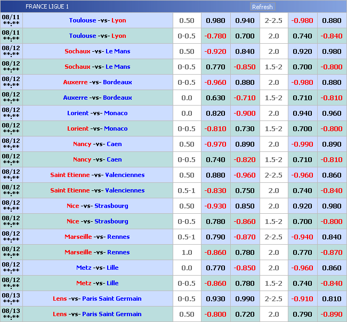Click Marseille team name in 1.0 handicap row
Image resolution: width=347 pixels, height=322 pixels.
coord(78,253)
